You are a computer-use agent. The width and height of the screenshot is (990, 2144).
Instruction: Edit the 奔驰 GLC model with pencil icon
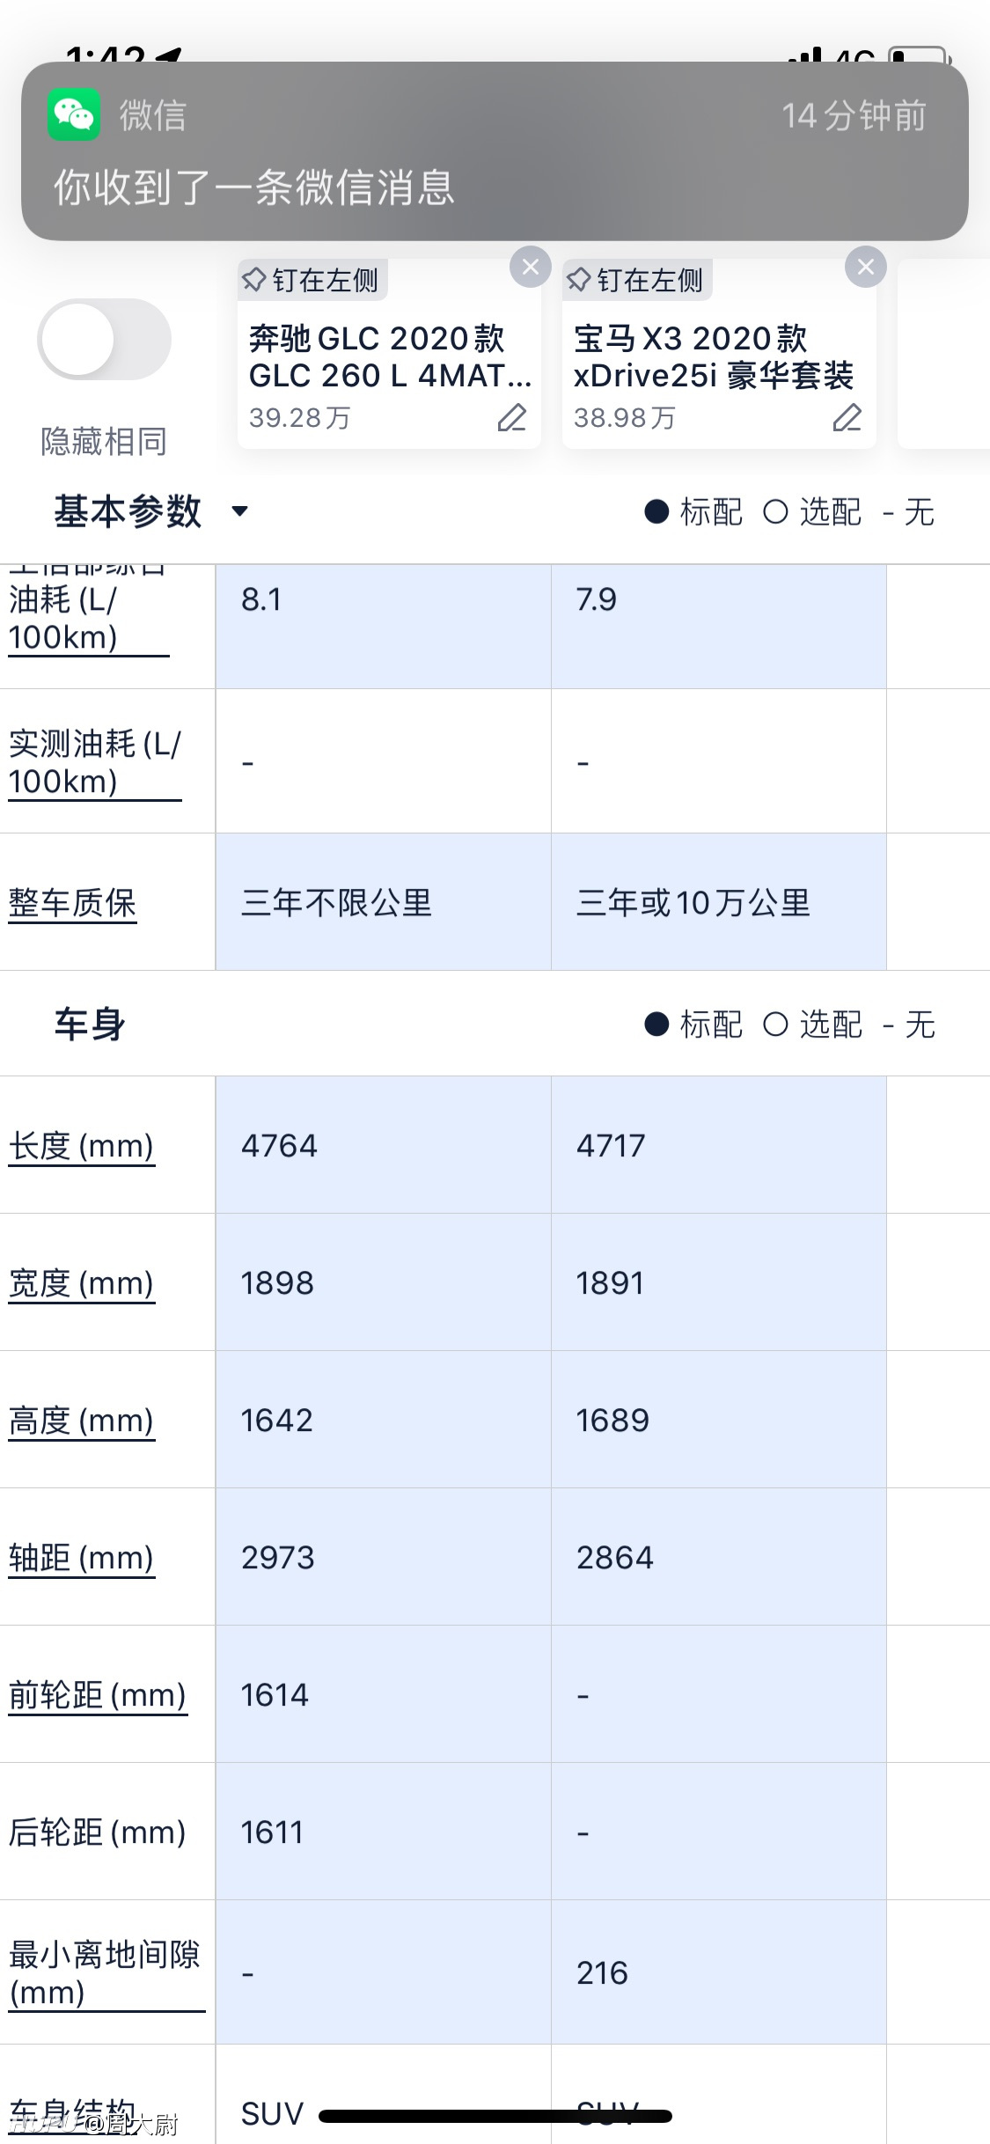point(511,417)
